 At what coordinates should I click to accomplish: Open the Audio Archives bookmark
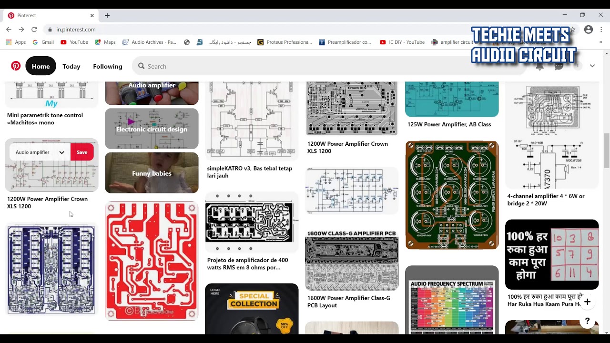point(149,42)
